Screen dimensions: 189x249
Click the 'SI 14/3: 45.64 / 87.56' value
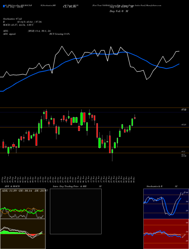(29, 22)
